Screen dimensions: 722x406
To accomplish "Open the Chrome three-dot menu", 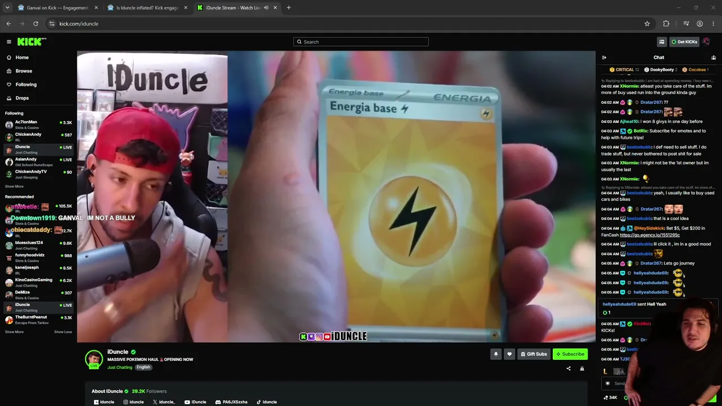I will click(x=712, y=24).
